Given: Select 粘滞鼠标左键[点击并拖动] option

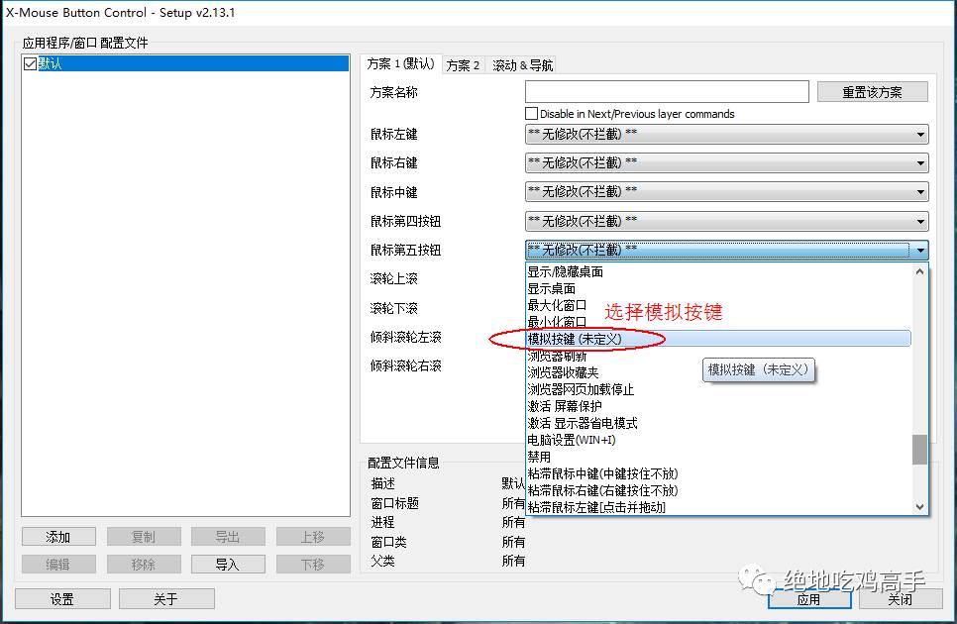Looking at the screenshot, I should 596,507.
